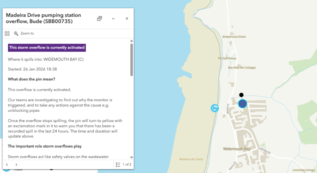Click the black dot marker above the pin
Viewport: 317px width, 173px height.
pyautogui.click(x=241, y=95)
